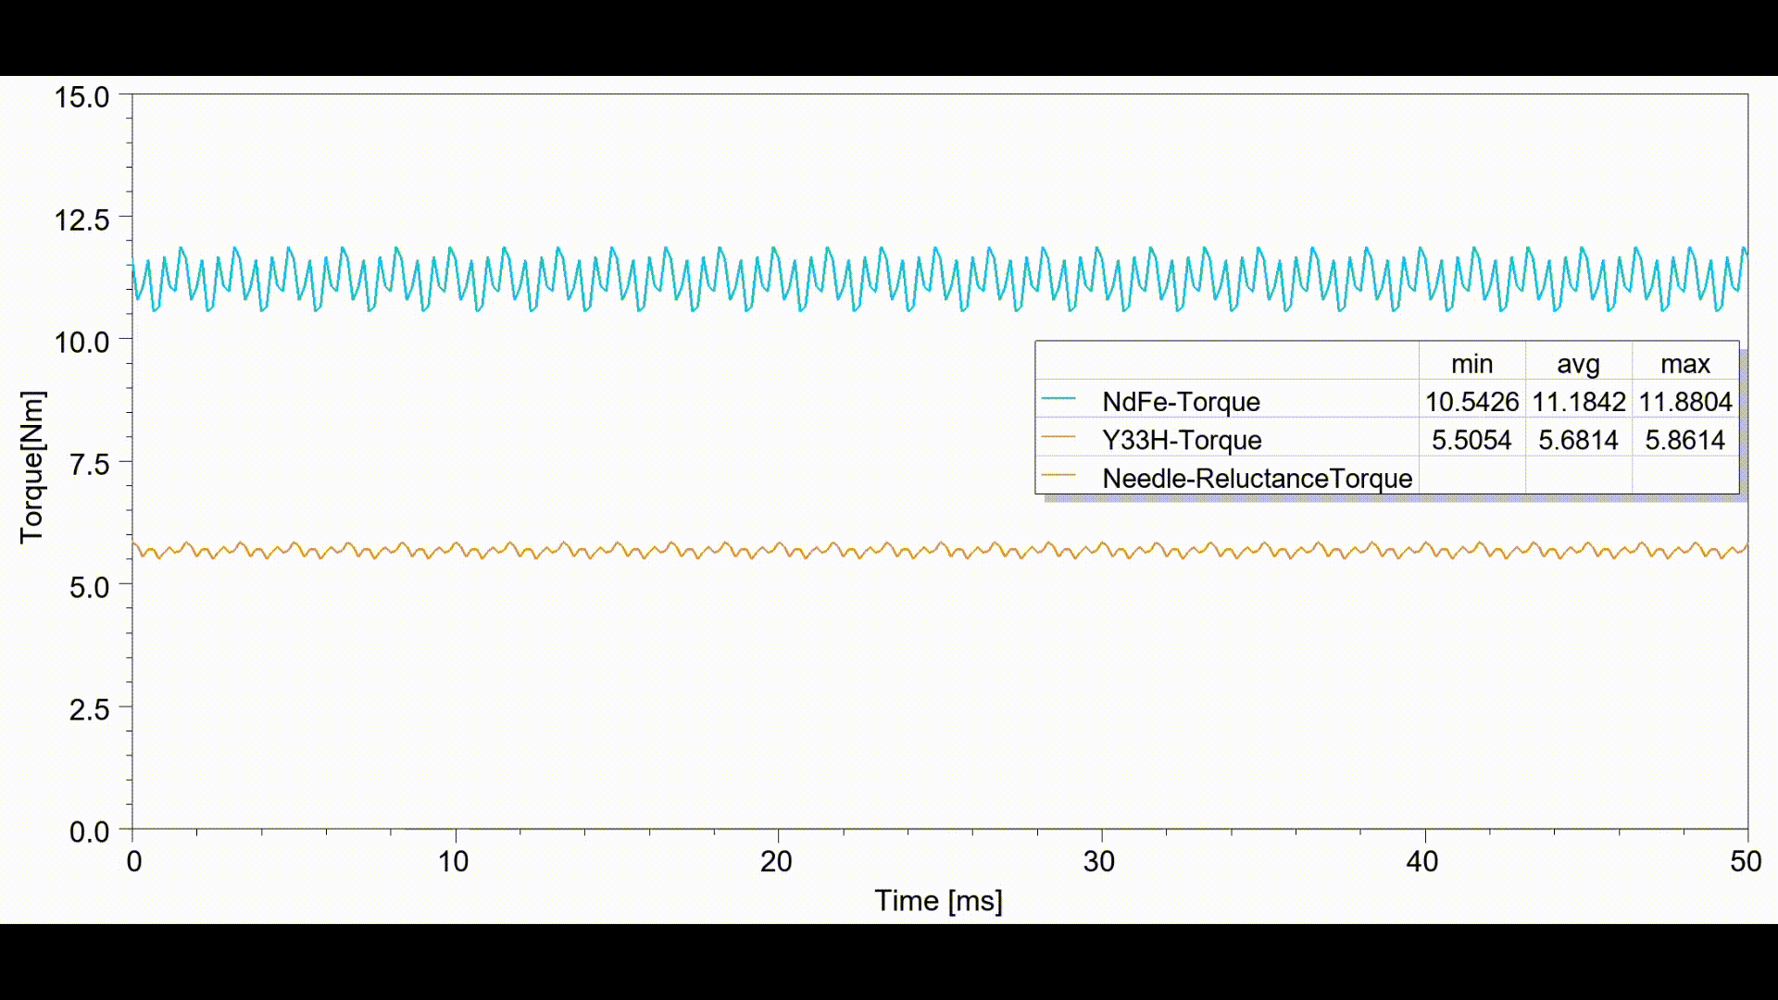Select the Needle-ReluctanceTorque legend label
The height and width of the screenshot is (1000, 1778).
pyautogui.click(x=1257, y=479)
